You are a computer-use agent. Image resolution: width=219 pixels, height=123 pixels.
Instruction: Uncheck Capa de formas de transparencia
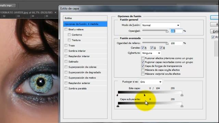[x=143, y=66]
